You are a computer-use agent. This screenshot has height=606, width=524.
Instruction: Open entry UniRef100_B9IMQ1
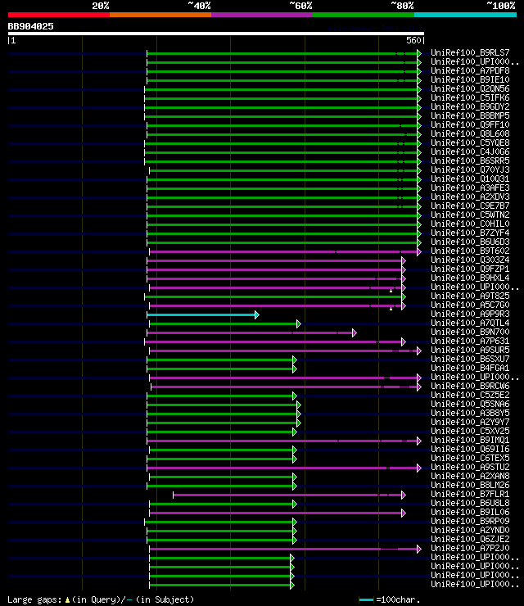click(x=470, y=440)
